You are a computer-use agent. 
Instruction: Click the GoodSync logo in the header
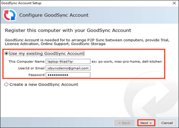tap(9, 15)
